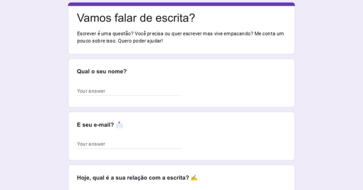Click empty space right of the name answer field

(236, 91)
